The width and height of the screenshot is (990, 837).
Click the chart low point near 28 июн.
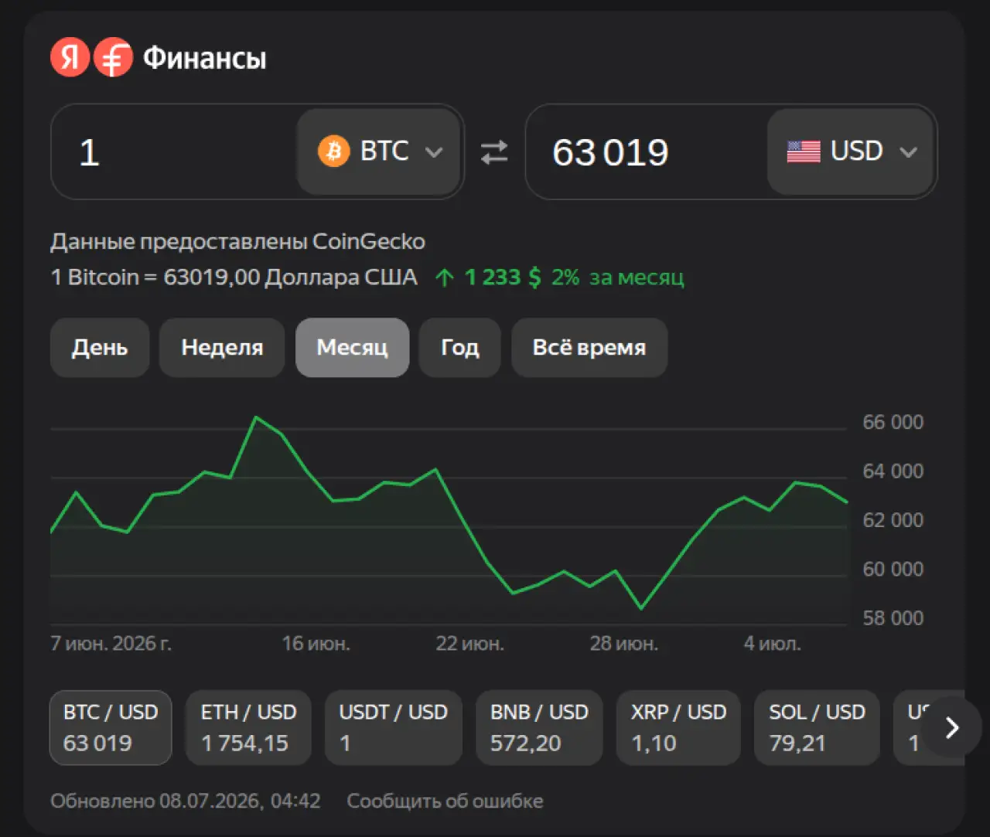[640, 608]
